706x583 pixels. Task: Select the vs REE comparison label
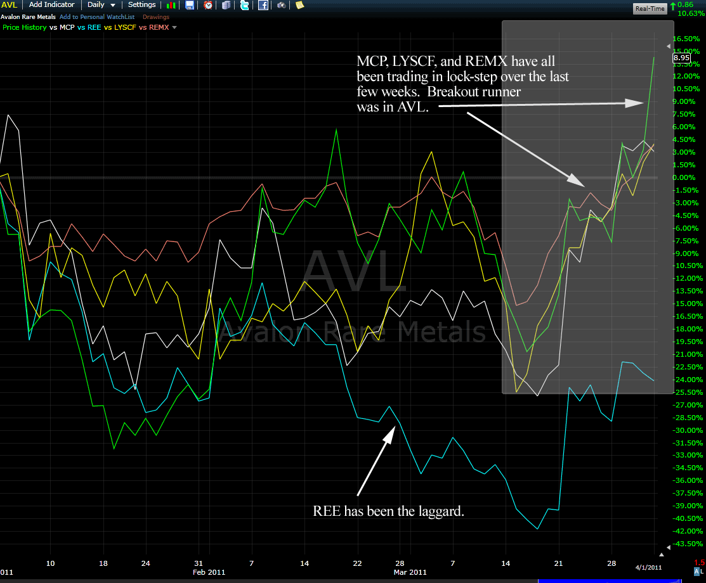(x=89, y=27)
